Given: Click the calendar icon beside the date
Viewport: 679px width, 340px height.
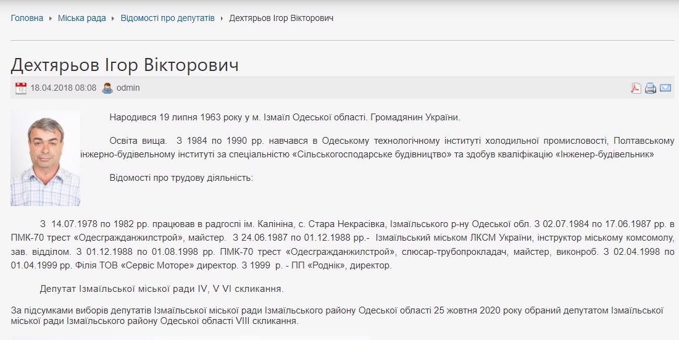Looking at the screenshot, I should (x=21, y=88).
